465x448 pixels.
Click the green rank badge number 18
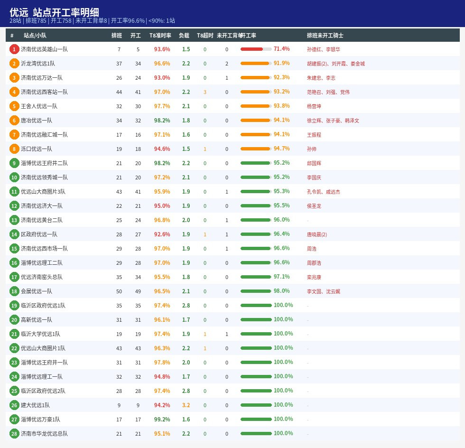(x=14, y=291)
